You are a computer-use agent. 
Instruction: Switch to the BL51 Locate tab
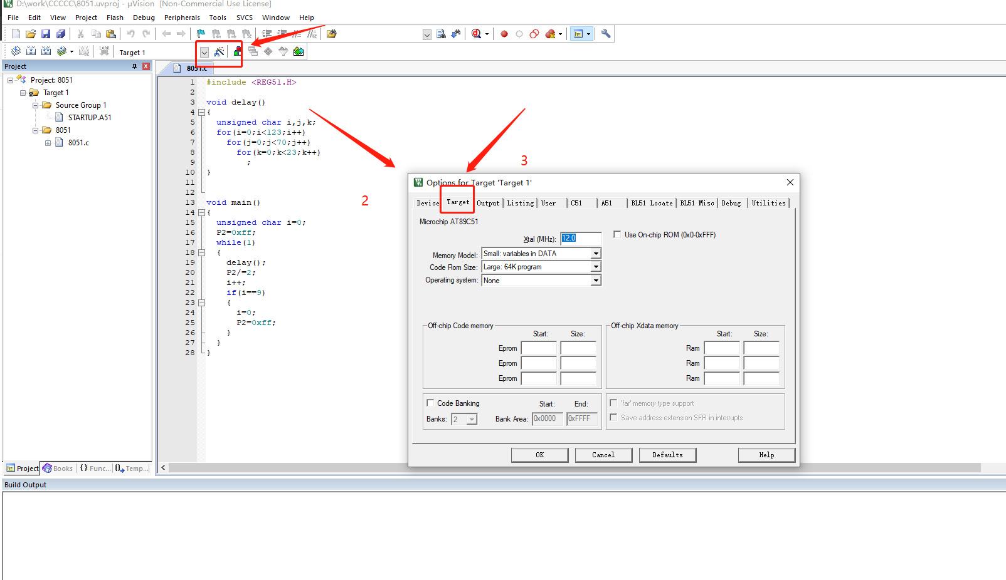(x=652, y=203)
